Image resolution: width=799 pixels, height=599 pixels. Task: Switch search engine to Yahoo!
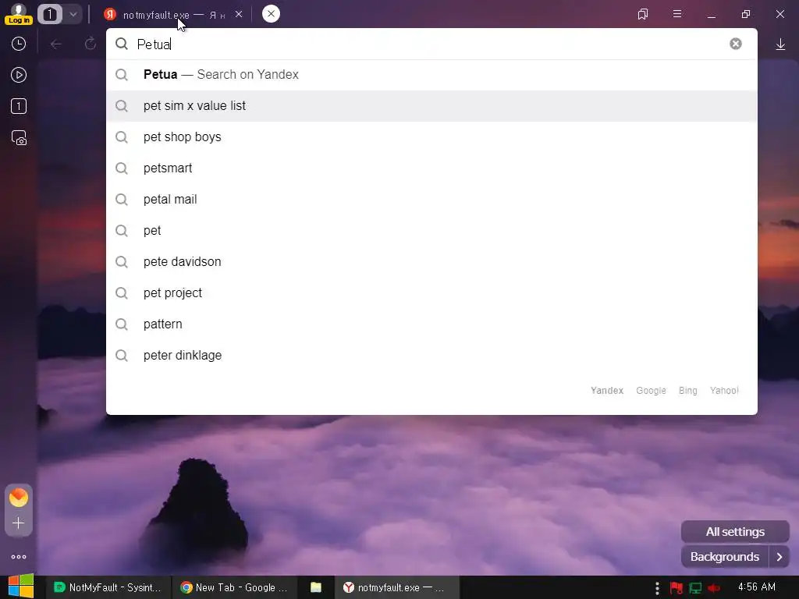pyautogui.click(x=724, y=391)
